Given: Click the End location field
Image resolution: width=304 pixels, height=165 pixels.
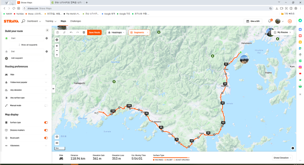Looking at the screenshot, I should 27,51.
